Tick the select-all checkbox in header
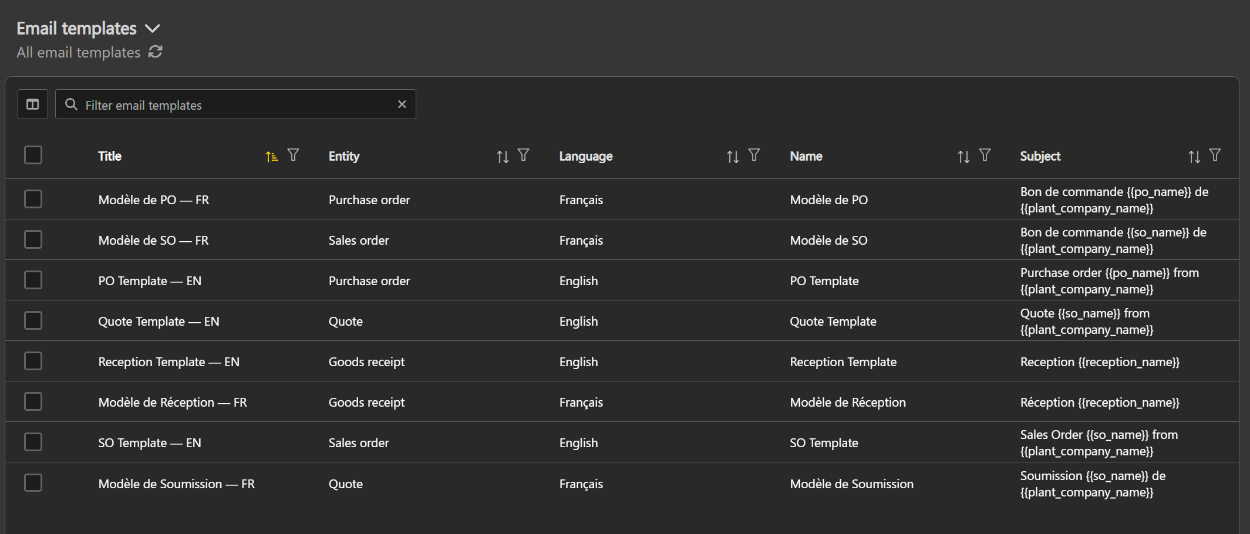This screenshot has height=534, width=1250. pyautogui.click(x=33, y=155)
